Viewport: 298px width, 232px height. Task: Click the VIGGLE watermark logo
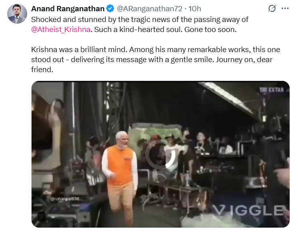(x=248, y=210)
